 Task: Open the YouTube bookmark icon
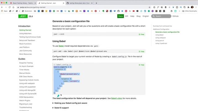pos(133,11)
